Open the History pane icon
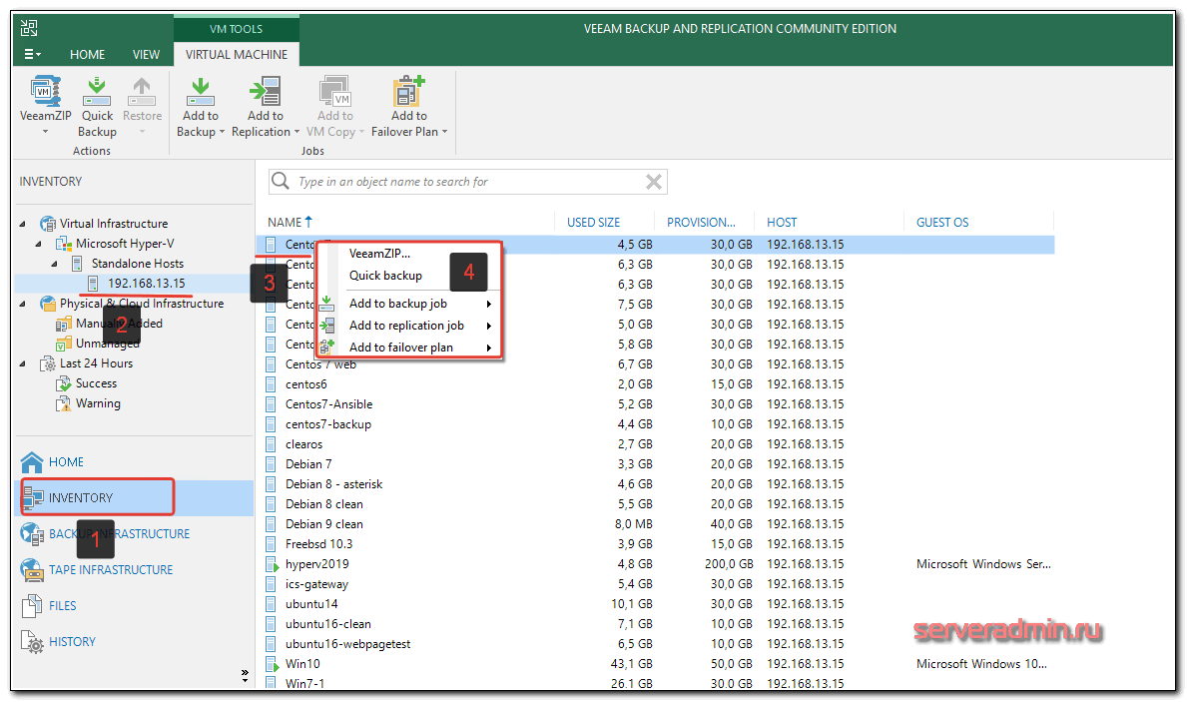 tap(33, 642)
